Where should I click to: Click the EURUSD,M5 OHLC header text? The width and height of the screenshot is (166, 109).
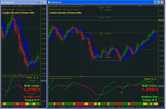(x=64, y=6)
